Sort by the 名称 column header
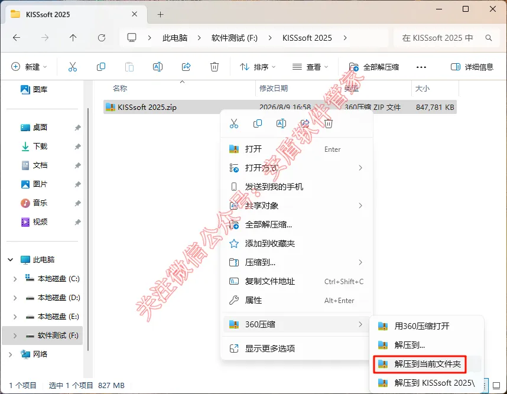Viewport: 507px width, 394px height. coord(120,88)
